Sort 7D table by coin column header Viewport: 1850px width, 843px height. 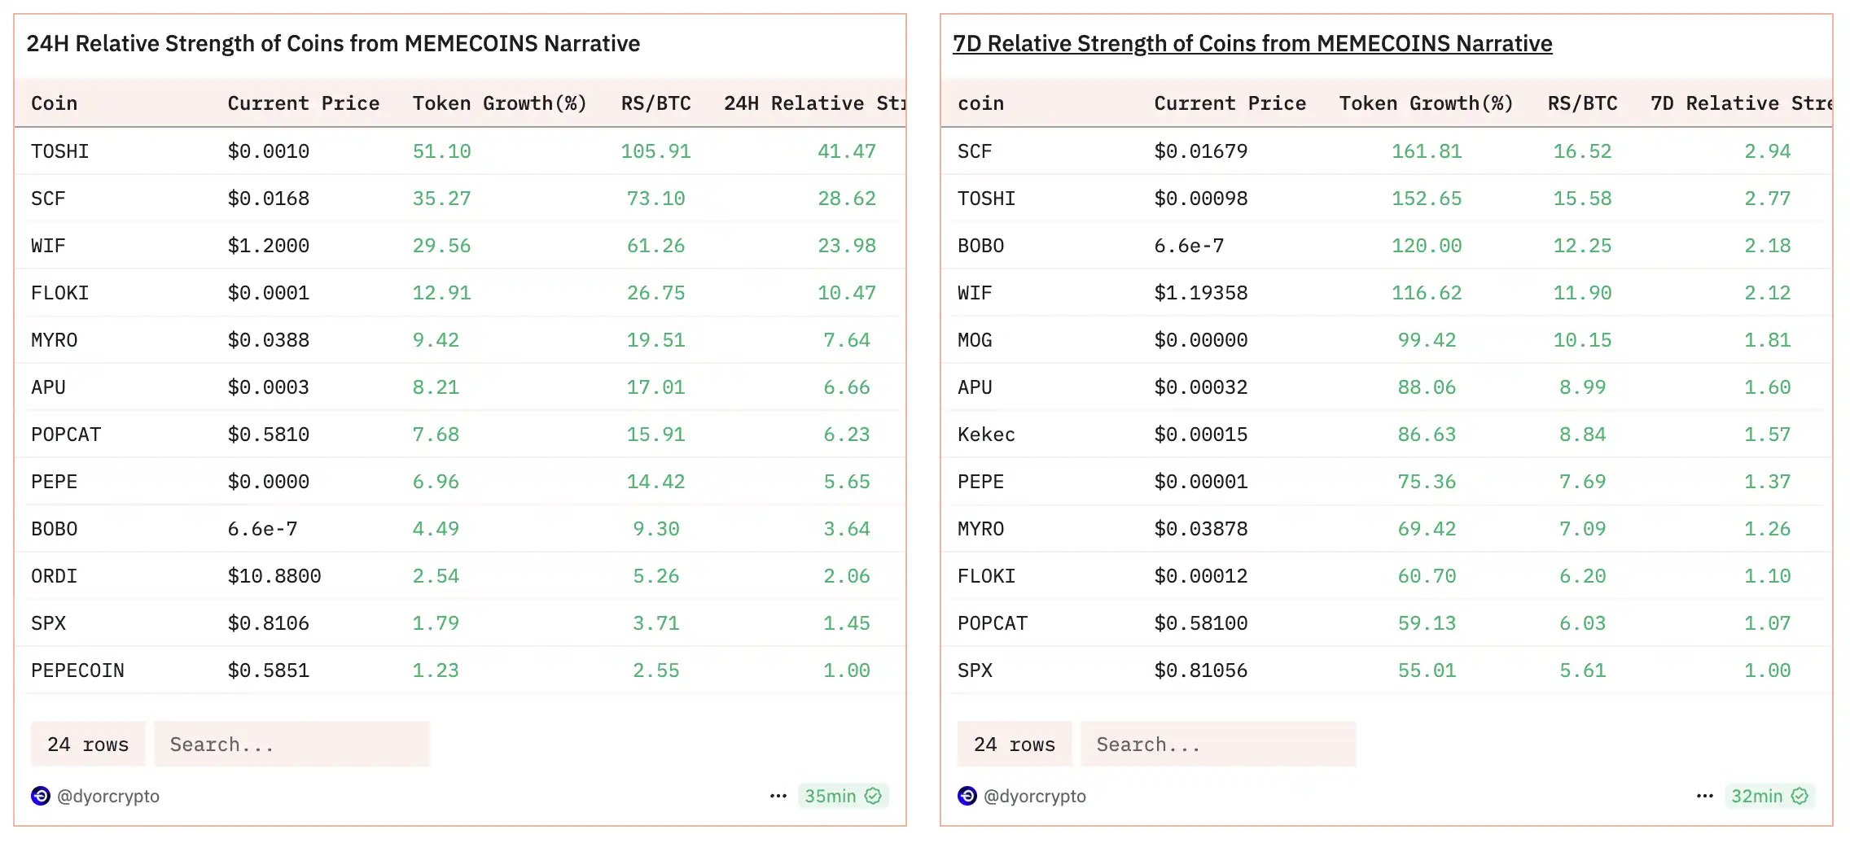pyautogui.click(x=980, y=103)
